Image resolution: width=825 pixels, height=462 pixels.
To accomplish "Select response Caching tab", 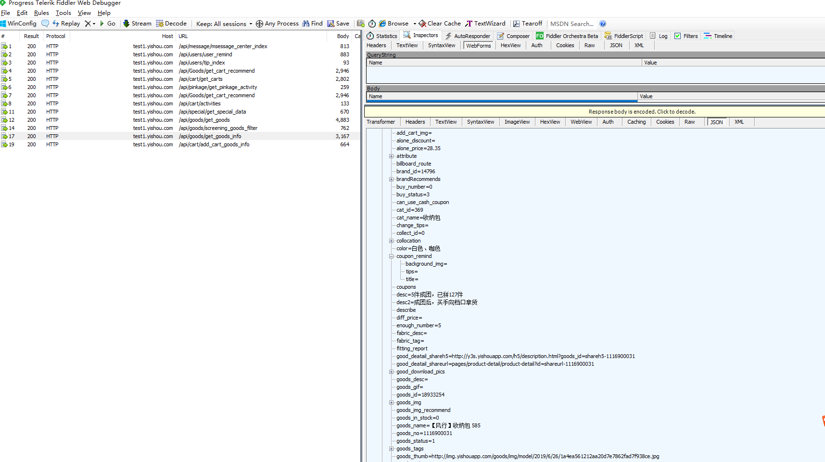I will (x=636, y=122).
